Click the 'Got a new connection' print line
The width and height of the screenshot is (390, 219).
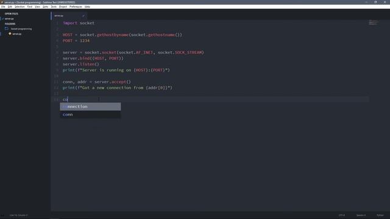[x=118, y=88]
